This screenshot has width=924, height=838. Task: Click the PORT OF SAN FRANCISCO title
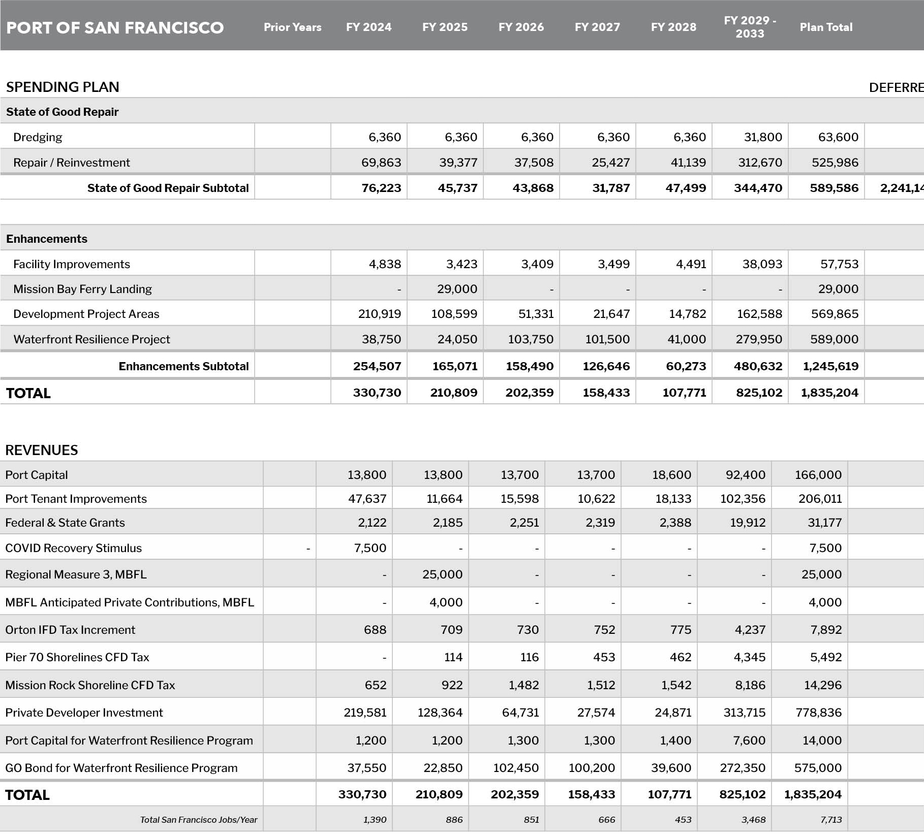[x=115, y=27]
